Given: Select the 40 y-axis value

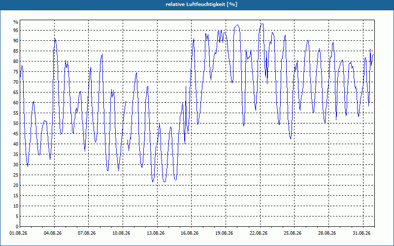Looking at the screenshot, I should 16,144.
